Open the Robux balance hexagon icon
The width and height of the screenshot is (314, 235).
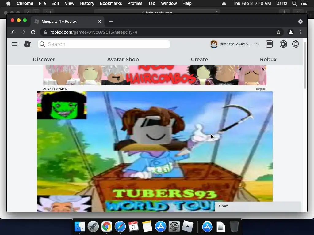point(283,44)
